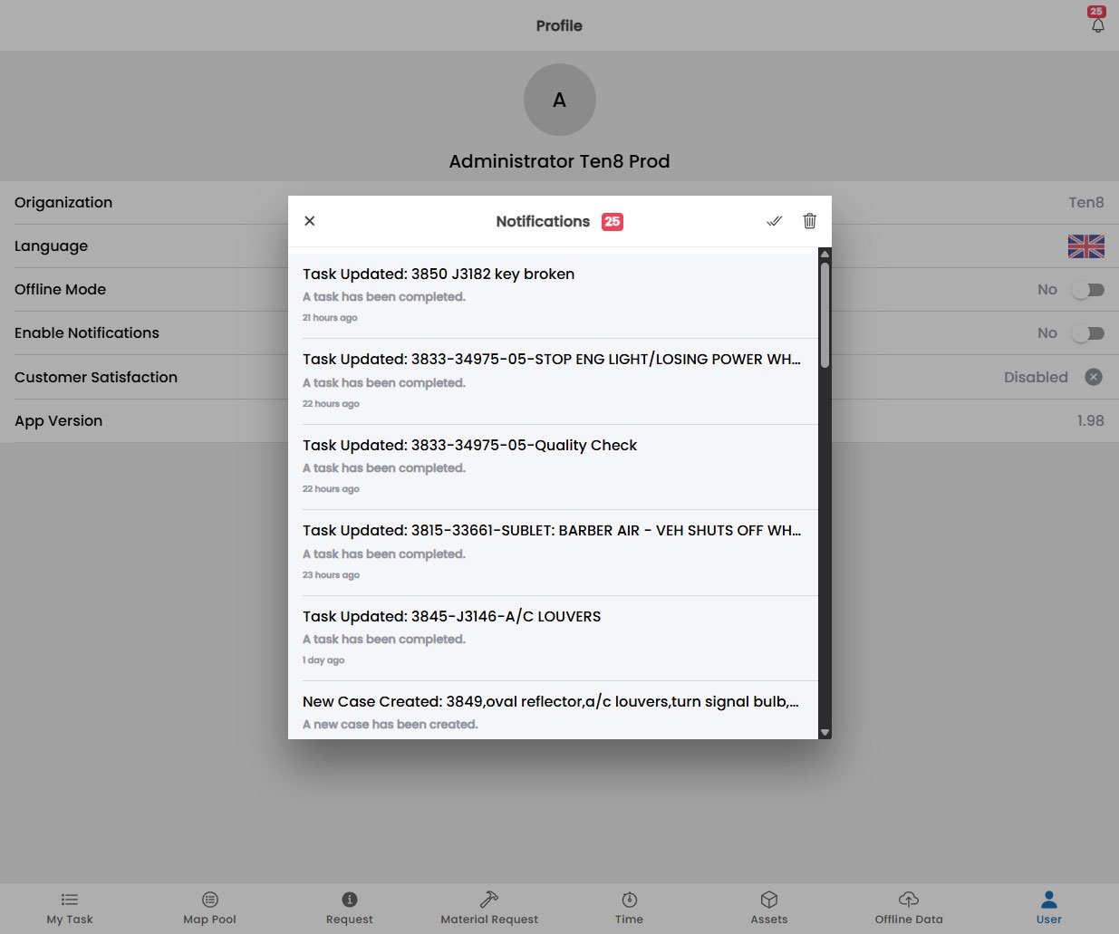Close the Notifications dialog with X
The image size is (1119, 934).
point(310,221)
